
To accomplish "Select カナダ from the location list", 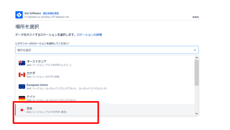I will tap(105, 75).
